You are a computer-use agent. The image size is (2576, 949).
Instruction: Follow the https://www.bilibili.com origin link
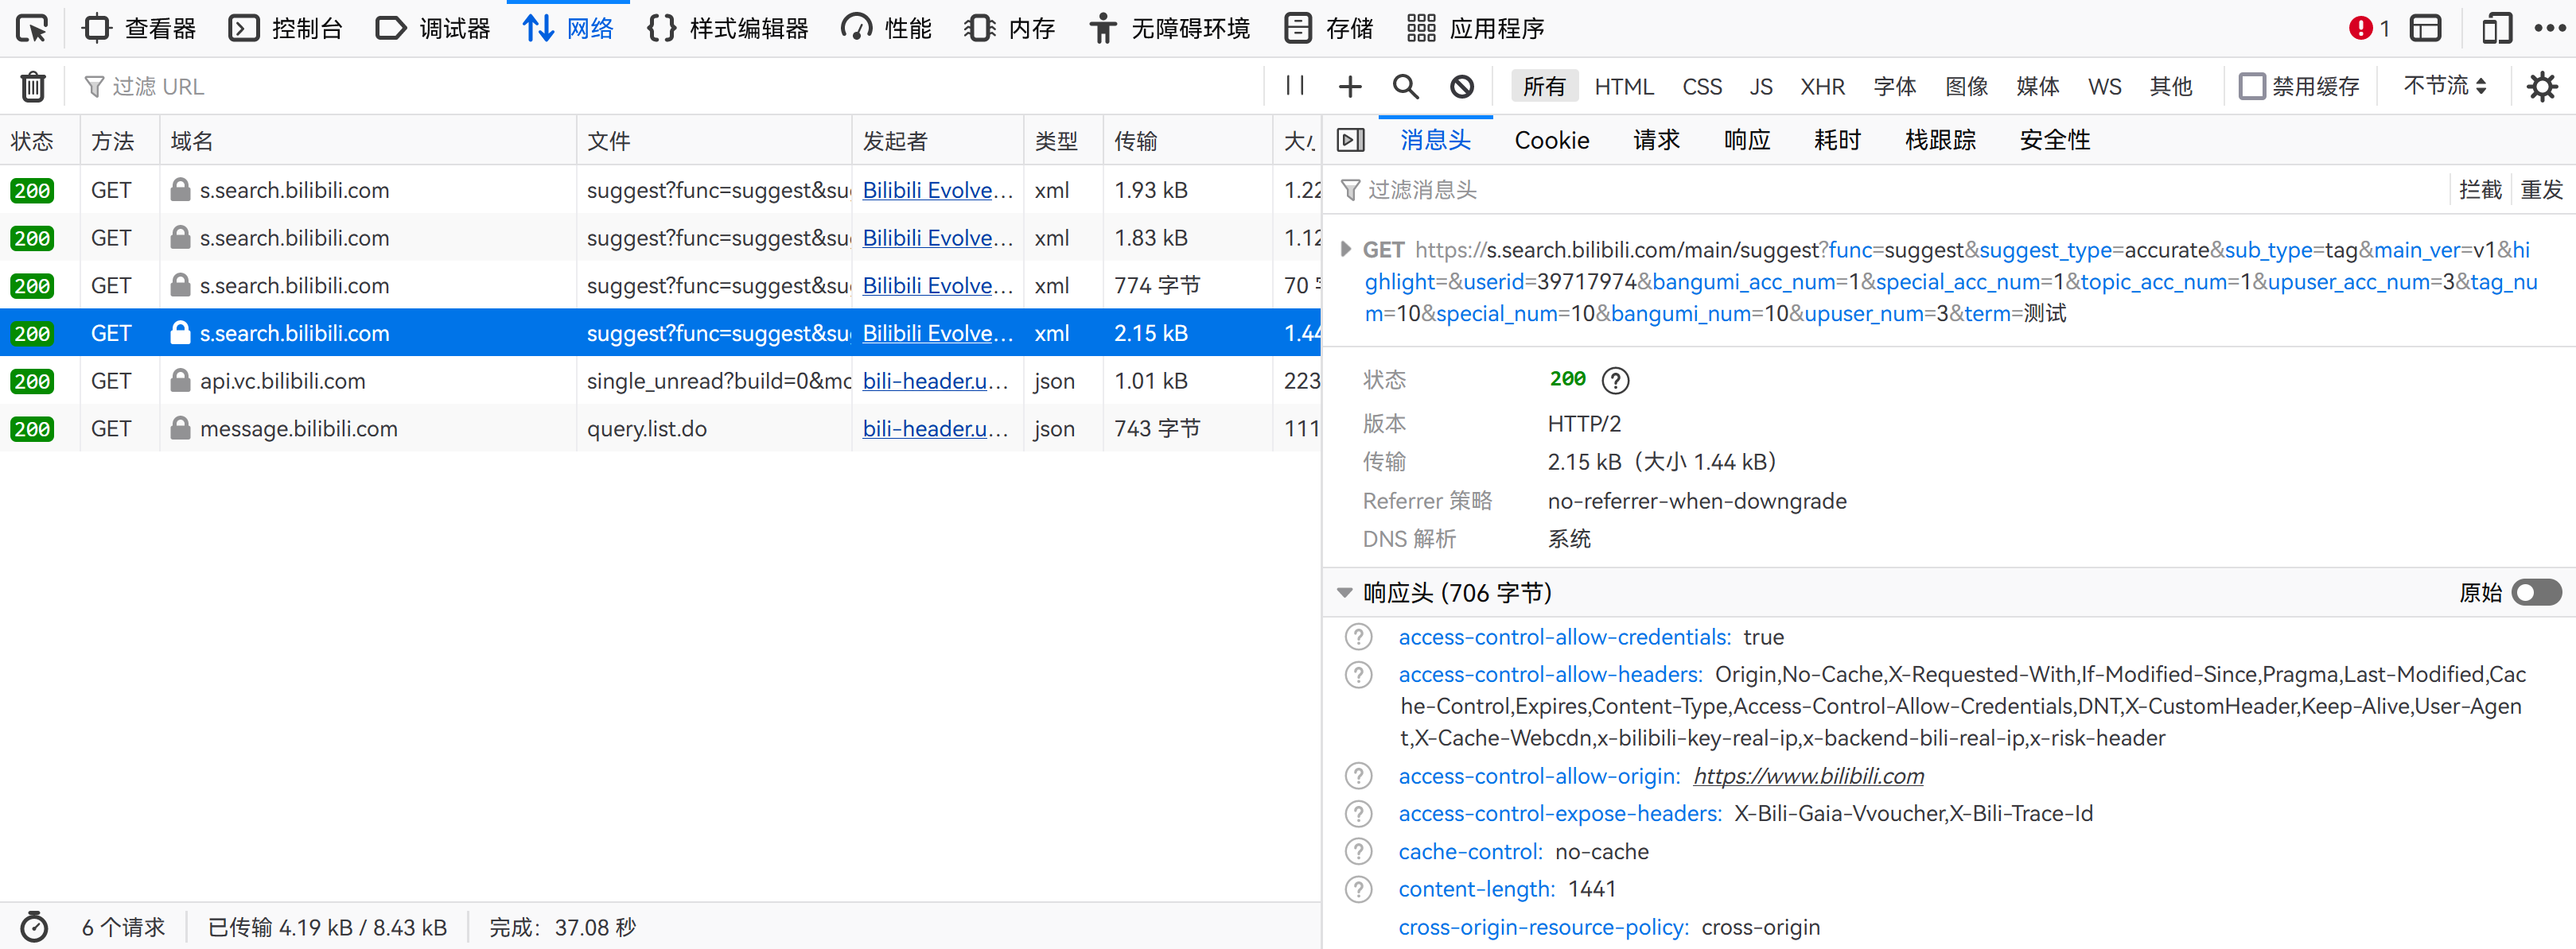[1808, 775]
